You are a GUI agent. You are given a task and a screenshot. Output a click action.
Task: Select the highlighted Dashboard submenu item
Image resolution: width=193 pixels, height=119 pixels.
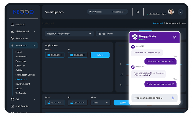tap(22, 79)
